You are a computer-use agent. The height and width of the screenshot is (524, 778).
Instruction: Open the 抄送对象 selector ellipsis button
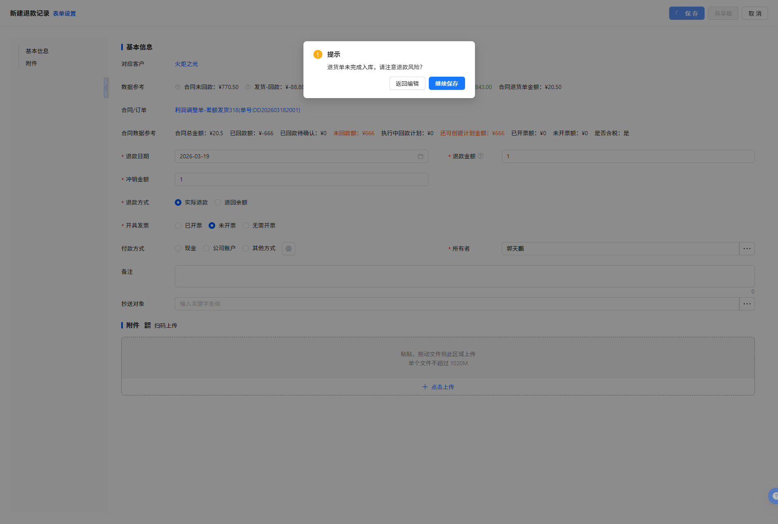pos(747,304)
